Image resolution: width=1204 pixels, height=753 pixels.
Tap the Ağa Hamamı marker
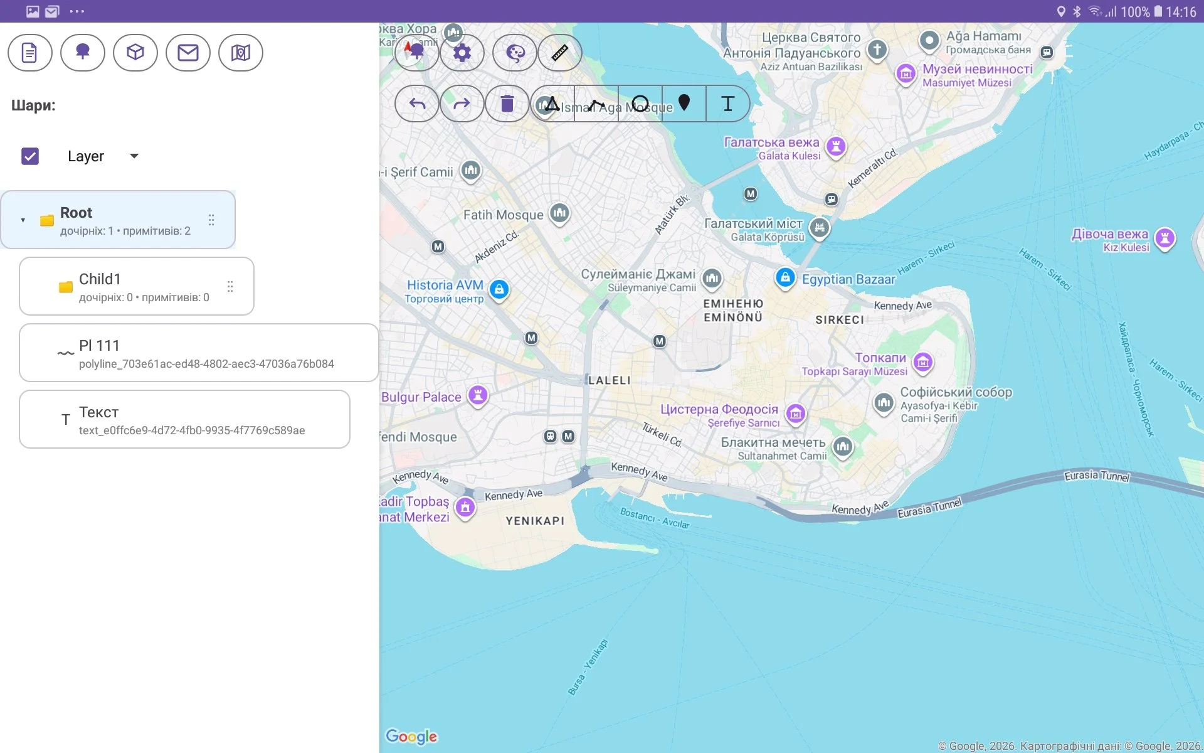[x=929, y=41]
